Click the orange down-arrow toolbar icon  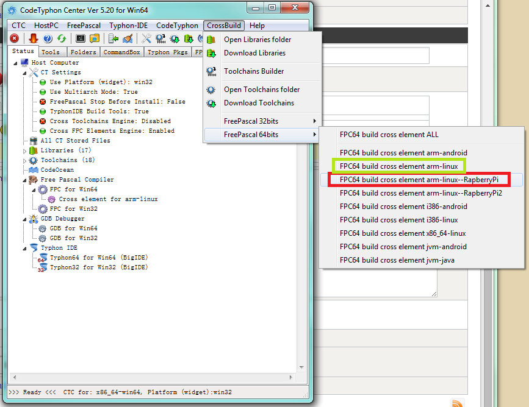(x=33, y=38)
